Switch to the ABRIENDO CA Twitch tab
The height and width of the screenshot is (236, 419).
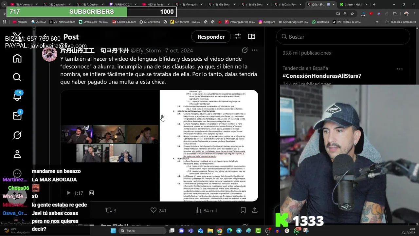(123, 5)
